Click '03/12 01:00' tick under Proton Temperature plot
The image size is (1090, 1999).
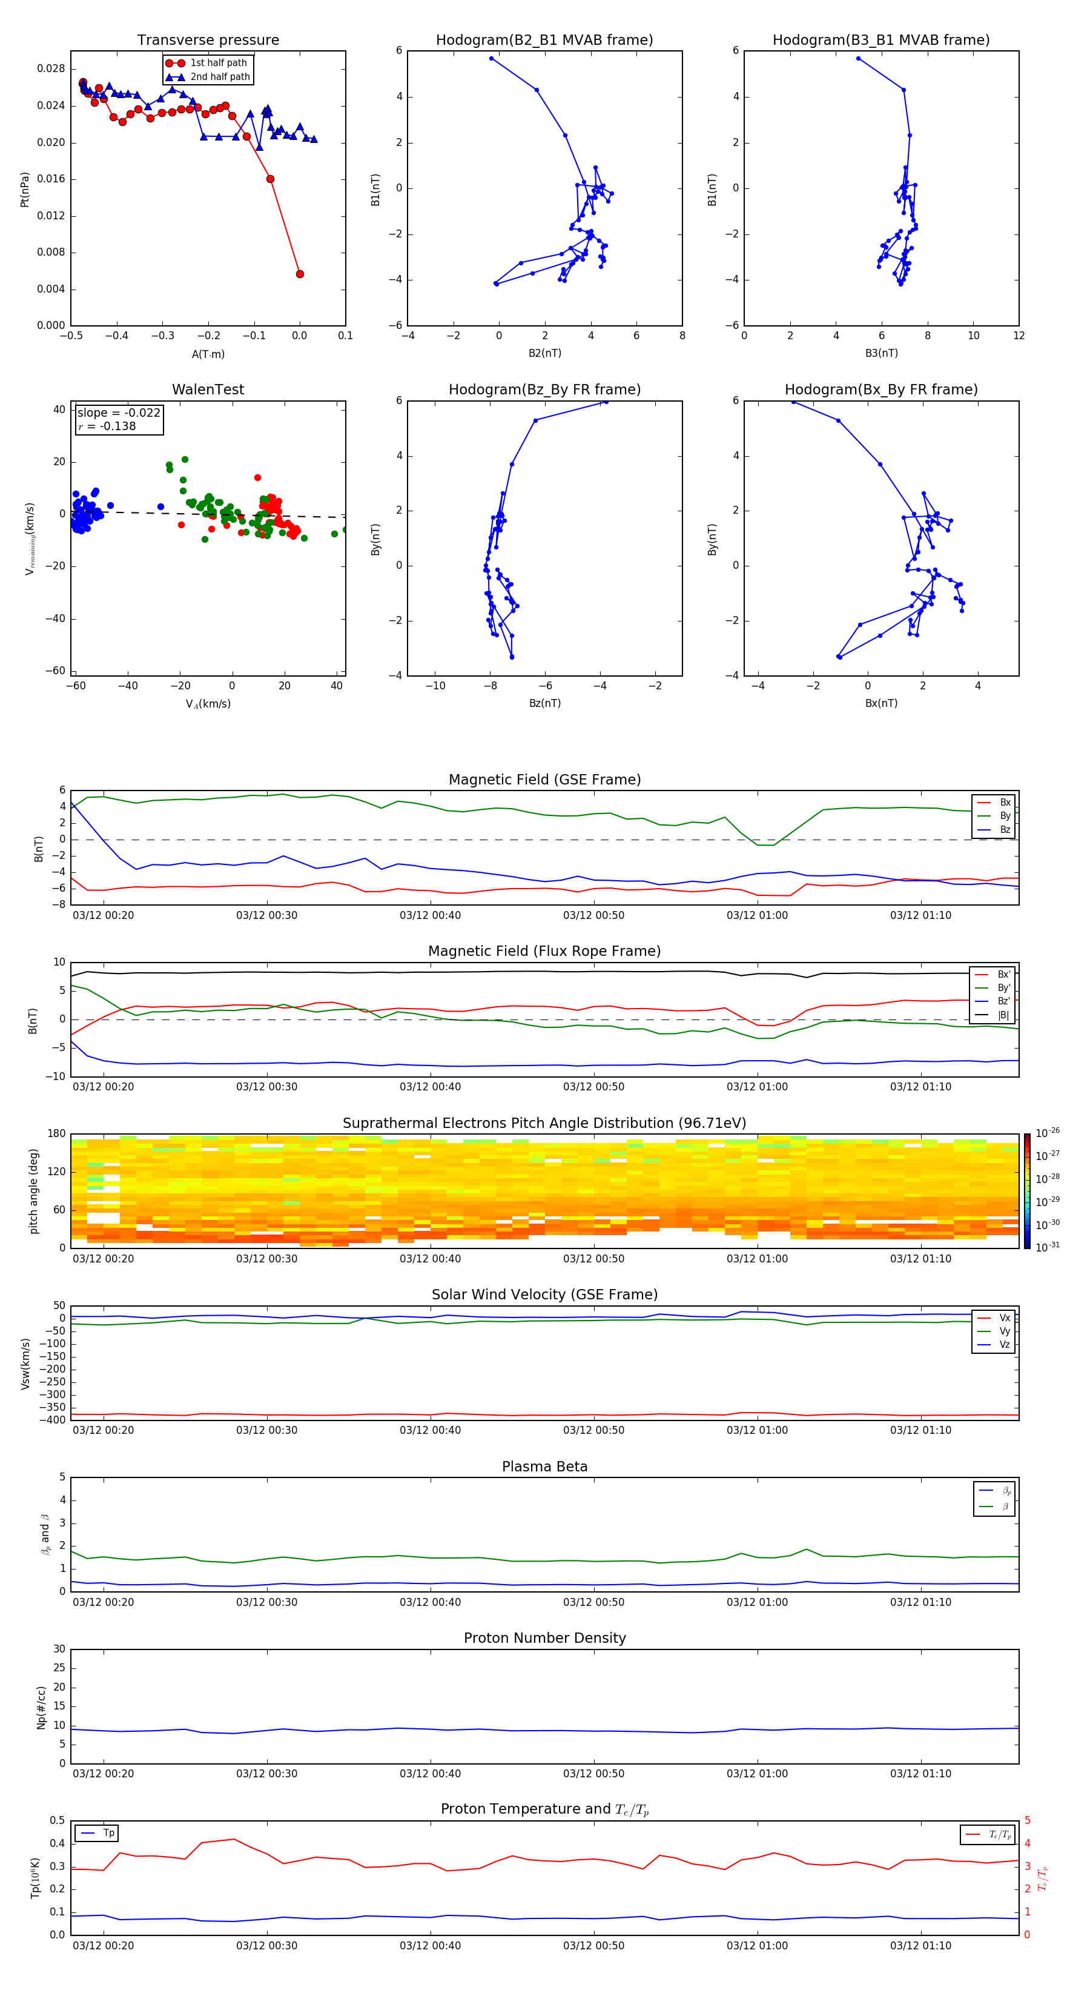click(x=756, y=1946)
